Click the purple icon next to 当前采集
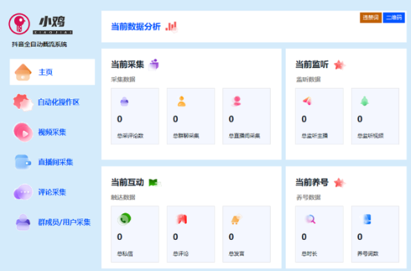Screen dimensions: 411x271 click(154, 64)
